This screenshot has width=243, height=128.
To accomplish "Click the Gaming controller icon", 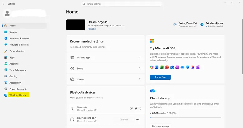I will coord(6,76).
